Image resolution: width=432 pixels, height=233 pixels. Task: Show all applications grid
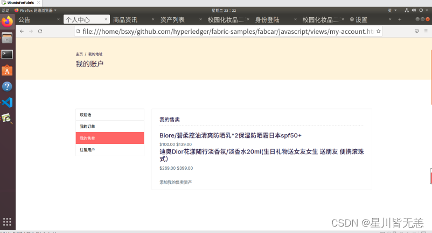click(x=7, y=222)
